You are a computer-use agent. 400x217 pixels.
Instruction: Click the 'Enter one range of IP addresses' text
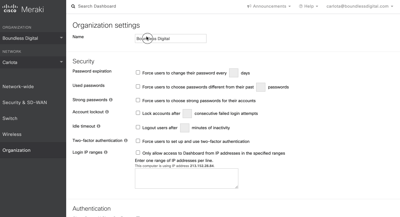pyautogui.click(x=174, y=160)
